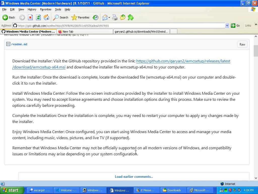Open the github.com/garyan2/wmcsetup releases link
Viewport: 258px width, 194px height.
(x=183, y=61)
